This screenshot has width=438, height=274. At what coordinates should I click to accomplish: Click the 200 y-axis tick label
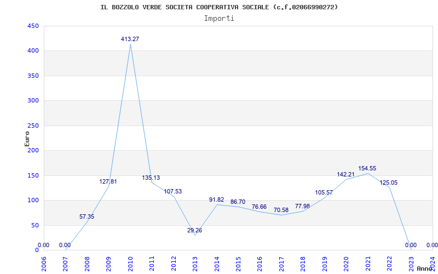(33, 150)
